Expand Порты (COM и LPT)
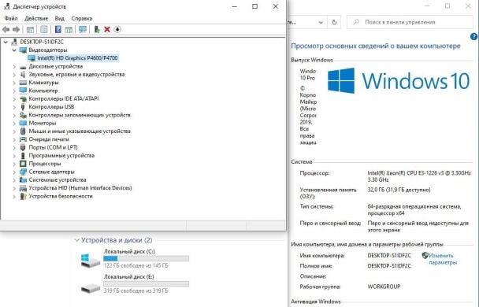 (14, 147)
